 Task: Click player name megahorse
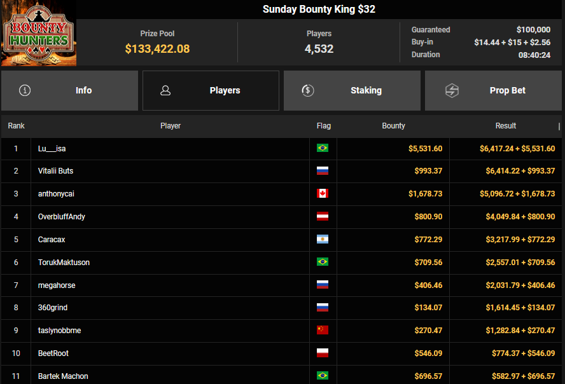click(57, 285)
